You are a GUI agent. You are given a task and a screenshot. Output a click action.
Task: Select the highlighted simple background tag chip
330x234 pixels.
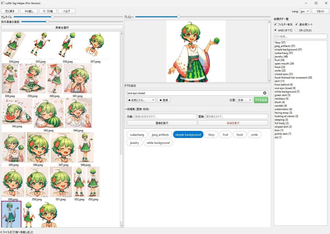click(x=188, y=135)
